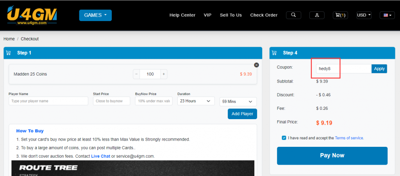Open the flag language selector
400x176 pixels.
[x=387, y=15]
